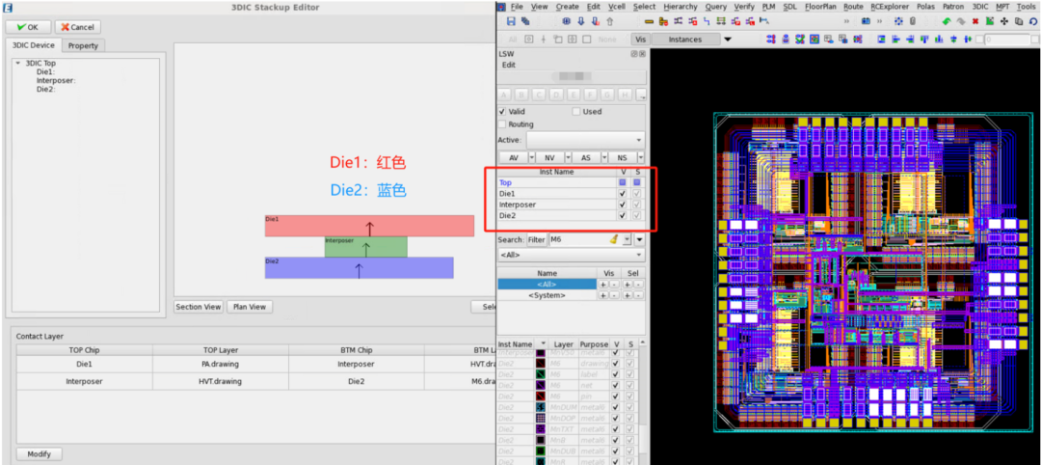
Task: Toggle Interposer visibility checkbox in Inst Name table
Action: pos(622,205)
